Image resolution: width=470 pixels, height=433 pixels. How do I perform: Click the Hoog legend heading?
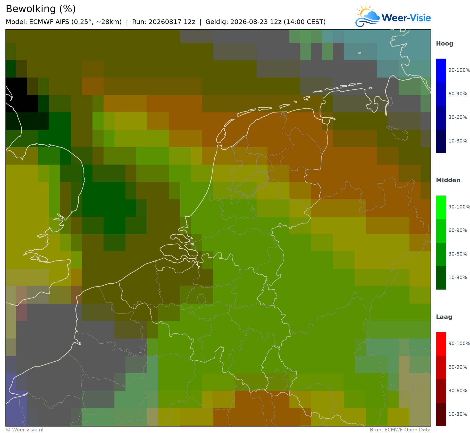coord(444,44)
